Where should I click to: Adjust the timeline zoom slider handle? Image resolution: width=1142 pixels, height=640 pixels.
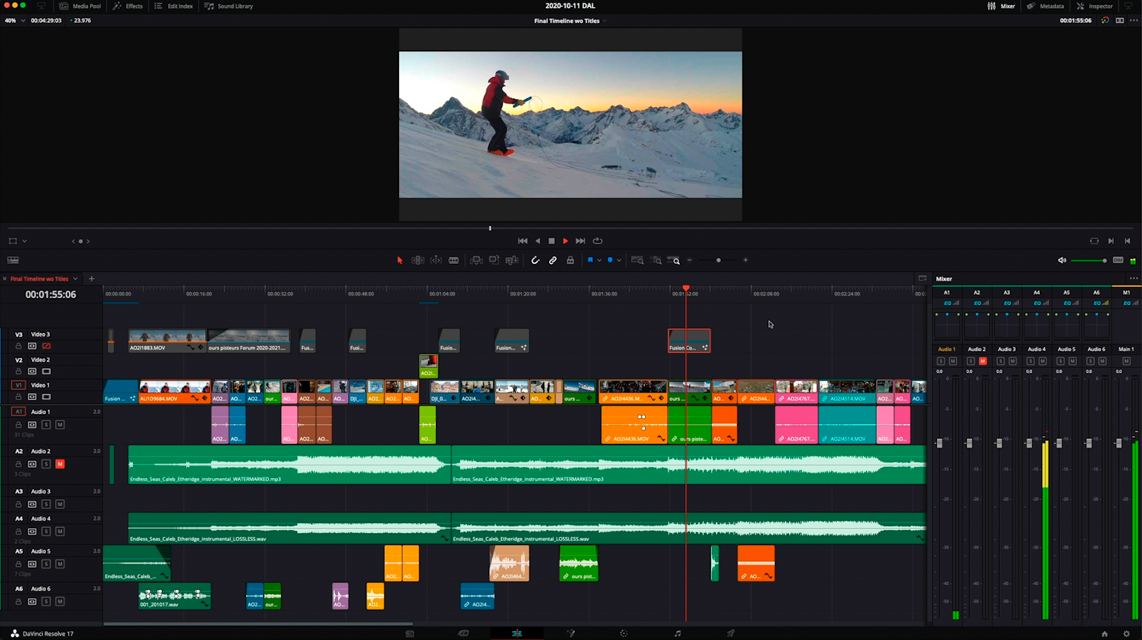718,261
